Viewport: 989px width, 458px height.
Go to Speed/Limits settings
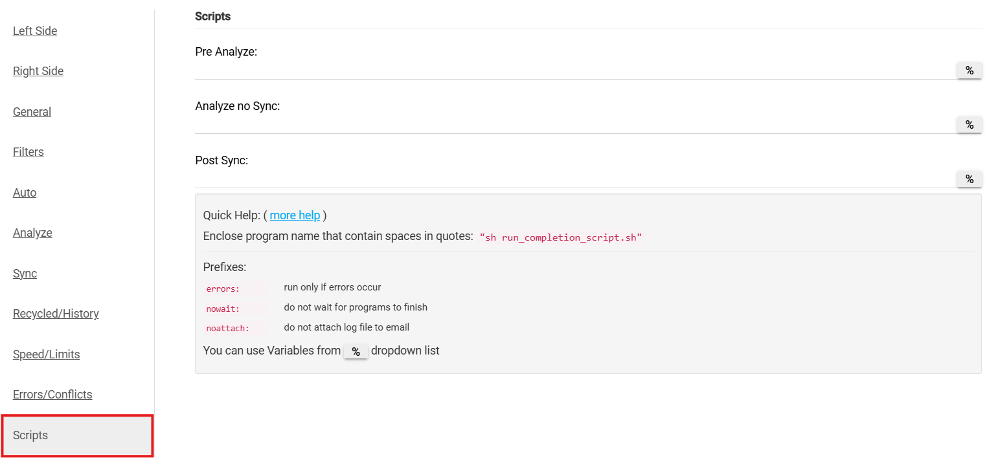(46, 354)
